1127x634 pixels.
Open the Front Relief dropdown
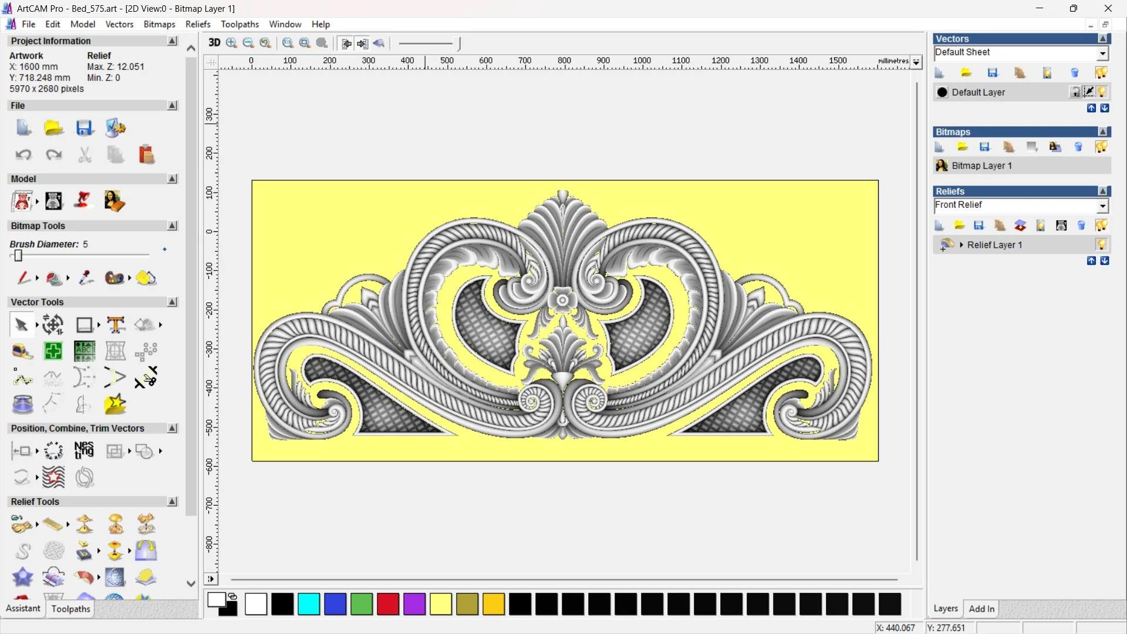(1103, 205)
